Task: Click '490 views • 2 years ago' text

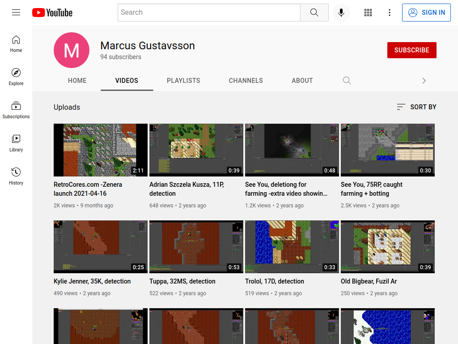Action: (82, 293)
